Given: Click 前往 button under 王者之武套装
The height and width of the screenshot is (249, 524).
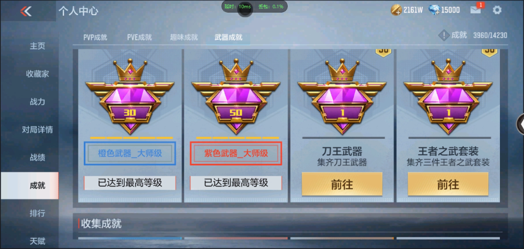Looking at the screenshot, I should click(x=448, y=184).
